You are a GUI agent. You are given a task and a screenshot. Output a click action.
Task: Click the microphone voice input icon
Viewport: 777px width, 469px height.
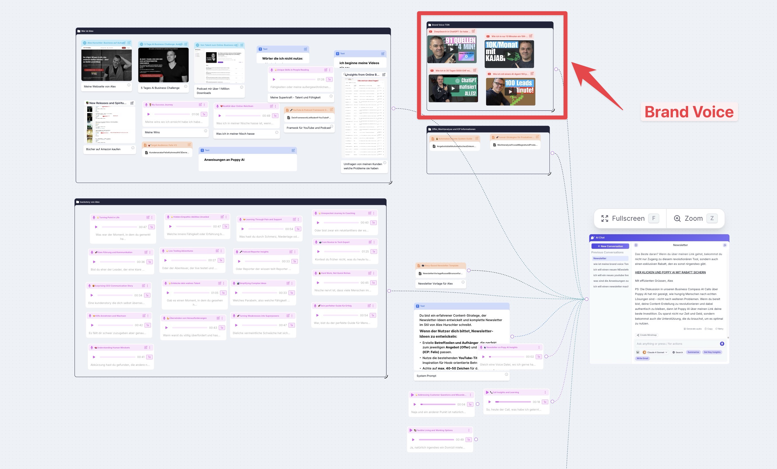point(722,344)
